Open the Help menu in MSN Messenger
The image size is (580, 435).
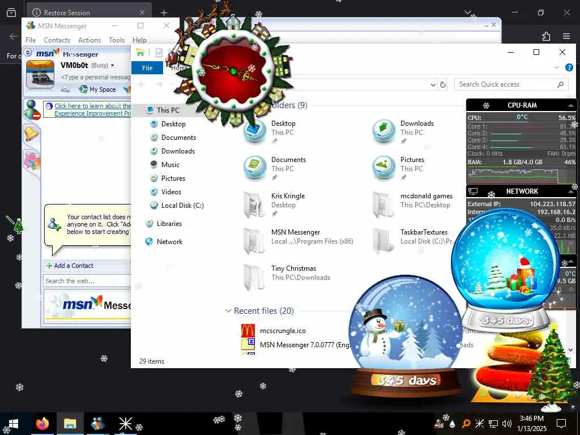139,40
